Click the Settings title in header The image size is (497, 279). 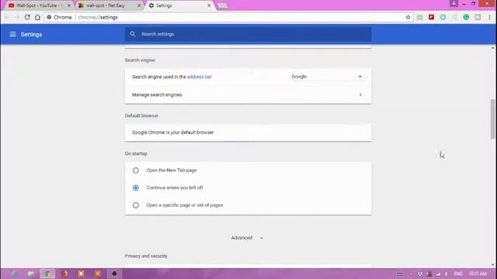(31, 34)
